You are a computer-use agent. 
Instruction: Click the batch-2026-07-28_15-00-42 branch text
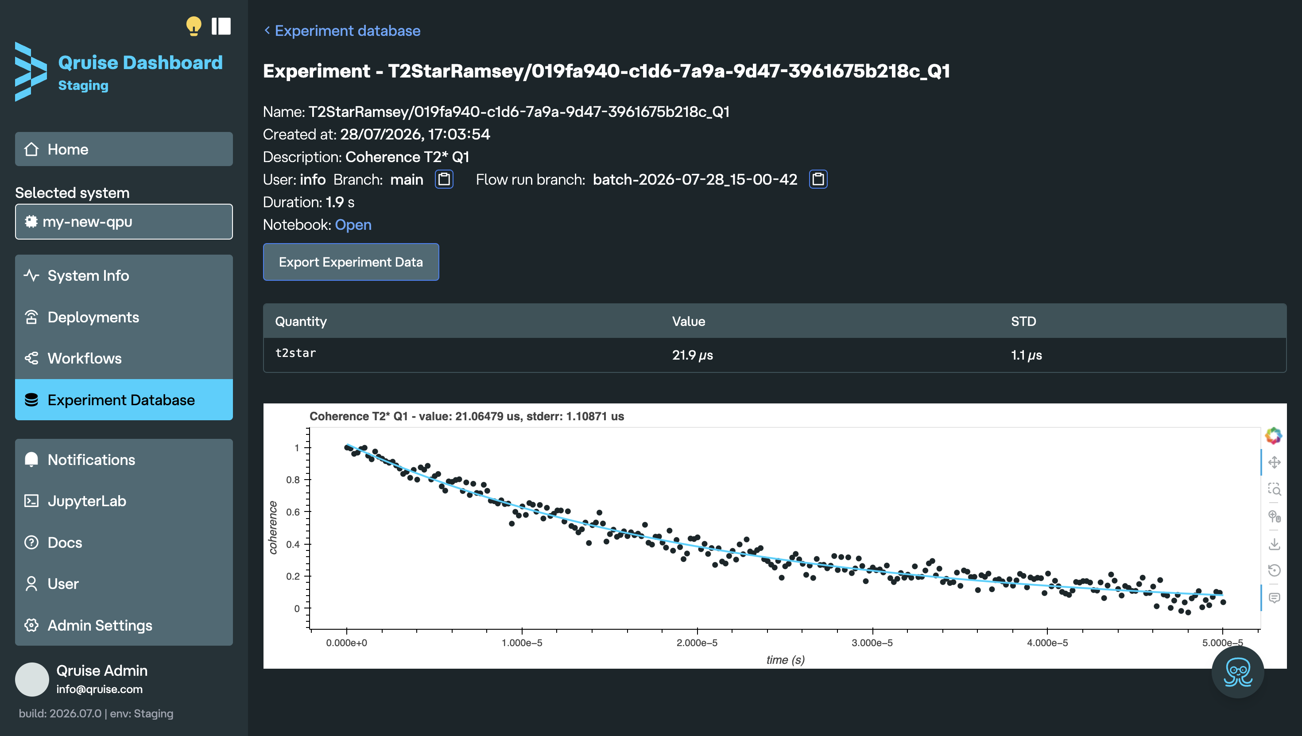(695, 179)
